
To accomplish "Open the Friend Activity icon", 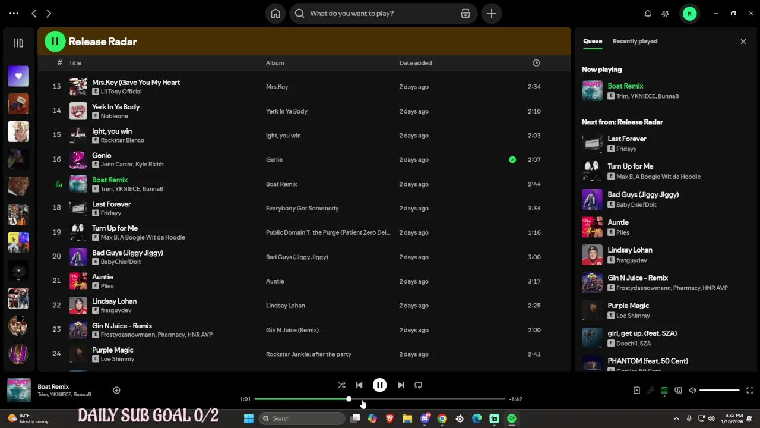I will tap(666, 14).
